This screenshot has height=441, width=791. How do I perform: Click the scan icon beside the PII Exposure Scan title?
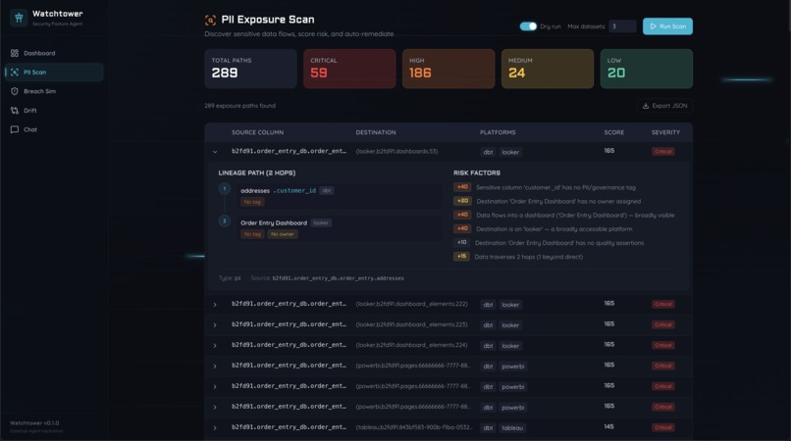click(x=210, y=21)
